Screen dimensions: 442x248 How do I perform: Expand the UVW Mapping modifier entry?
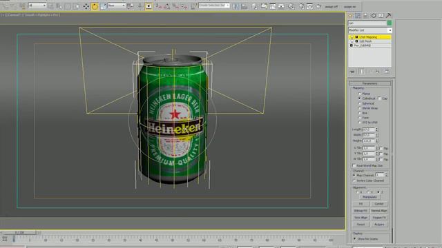point(356,37)
